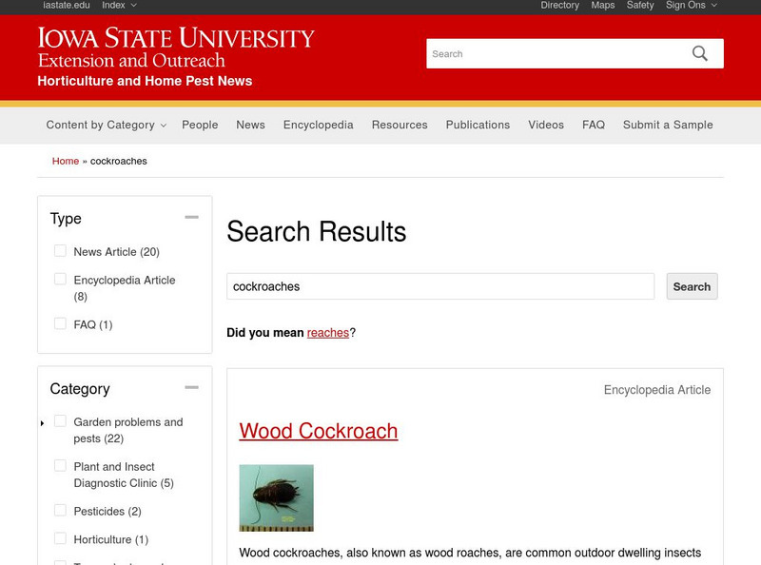Collapse the Category filter panel

[193, 386]
